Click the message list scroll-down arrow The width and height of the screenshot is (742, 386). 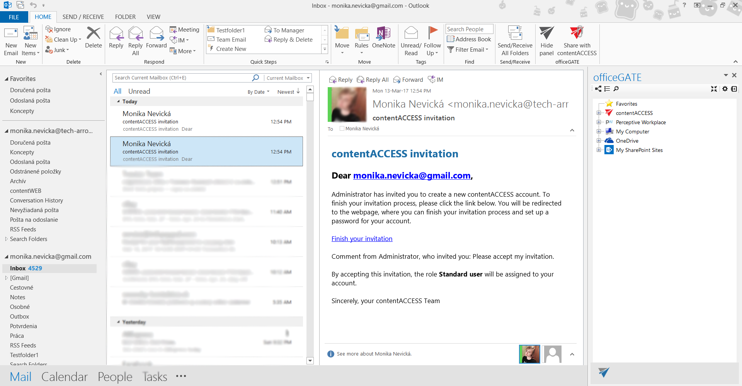coord(310,361)
